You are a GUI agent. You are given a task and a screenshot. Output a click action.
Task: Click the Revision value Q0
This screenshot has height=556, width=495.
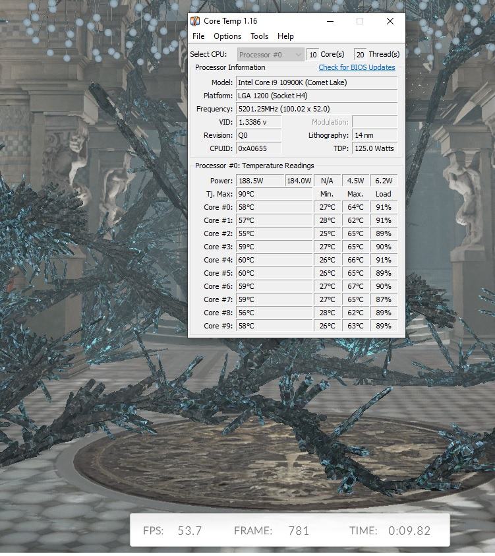(258, 135)
